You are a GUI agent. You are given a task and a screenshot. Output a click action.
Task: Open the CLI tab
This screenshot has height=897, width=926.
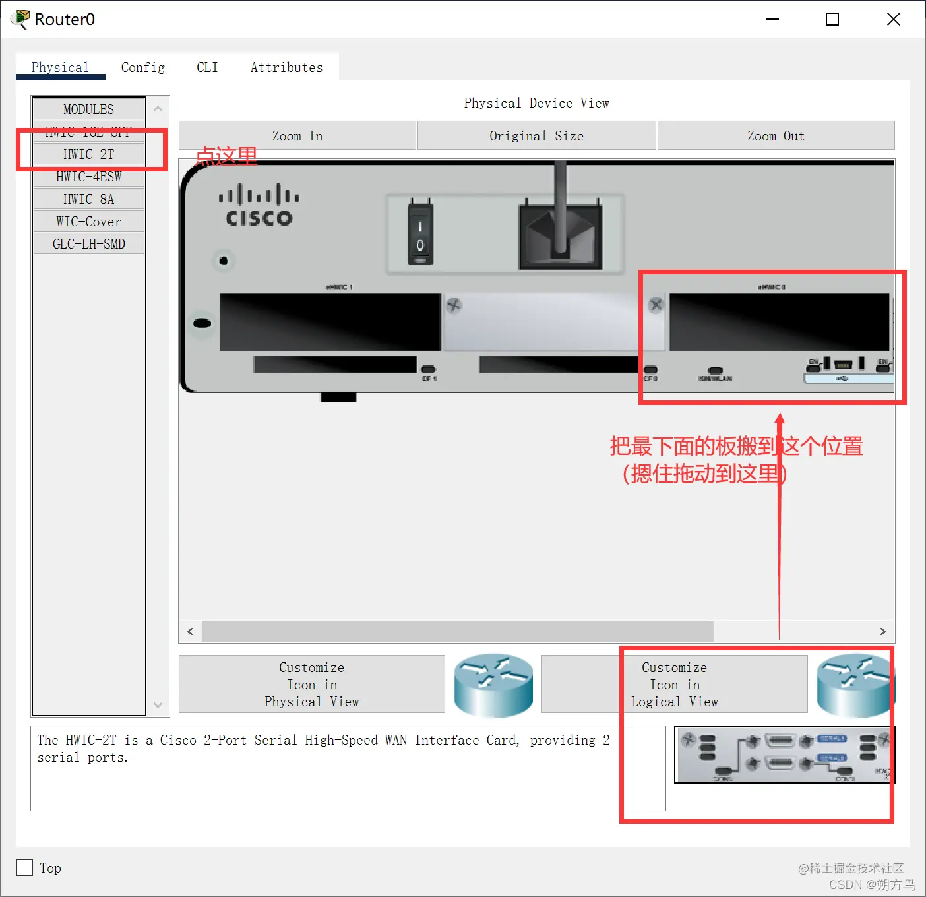[207, 67]
